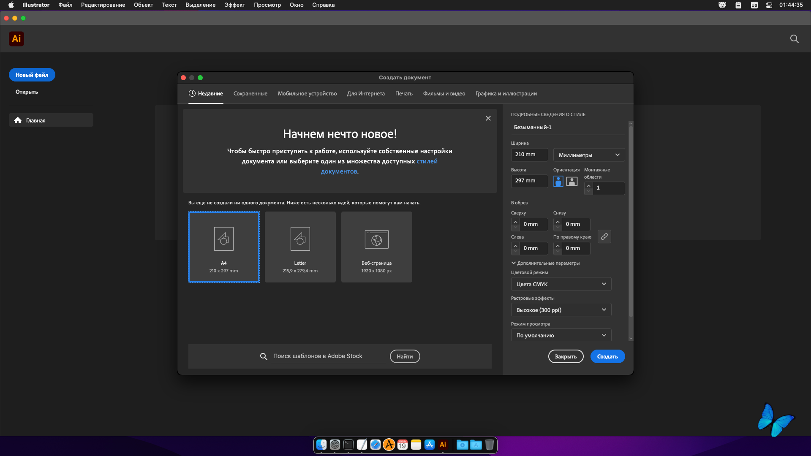The image size is (811, 456).
Task: Open the Файл menu
Action: tap(65, 5)
